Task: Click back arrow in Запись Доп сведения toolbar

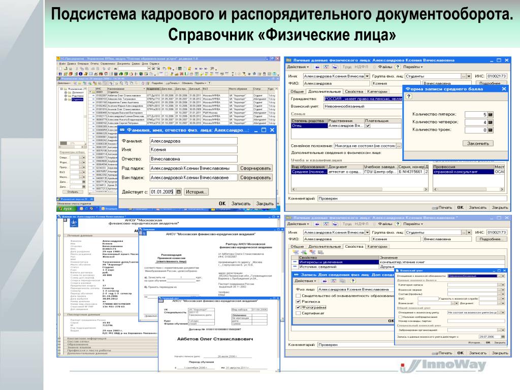Action: tap(324, 281)
